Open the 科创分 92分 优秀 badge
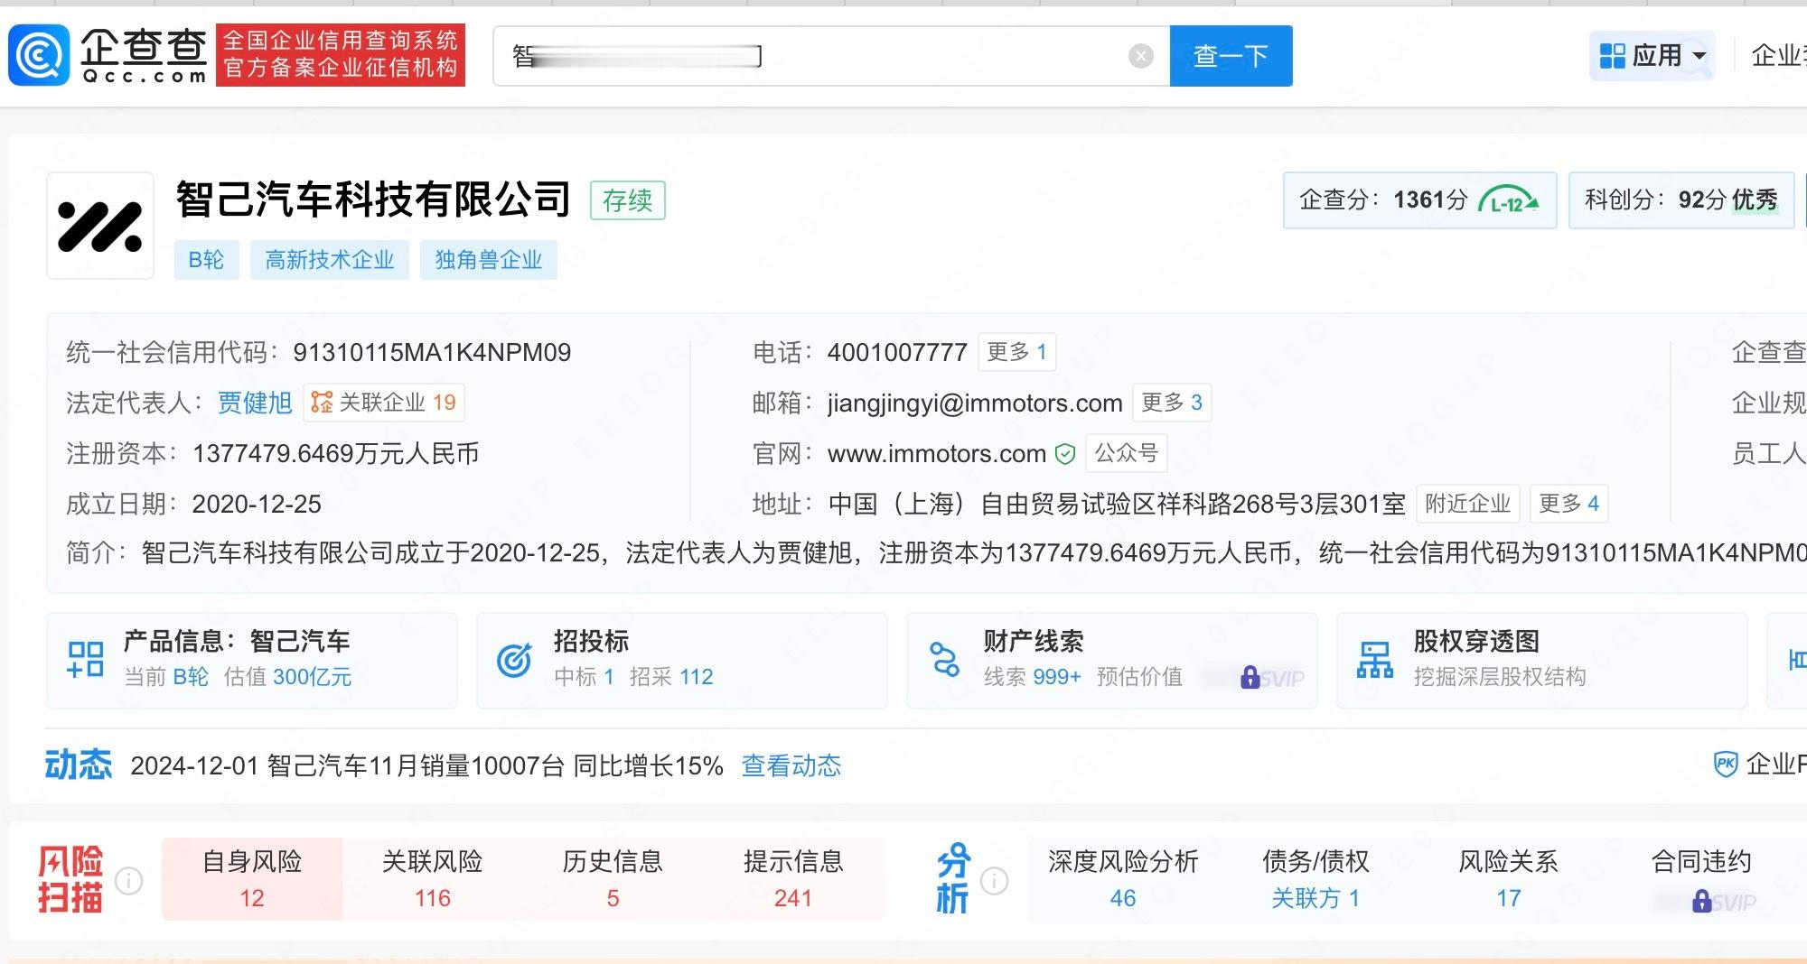 click(1681, 199)
